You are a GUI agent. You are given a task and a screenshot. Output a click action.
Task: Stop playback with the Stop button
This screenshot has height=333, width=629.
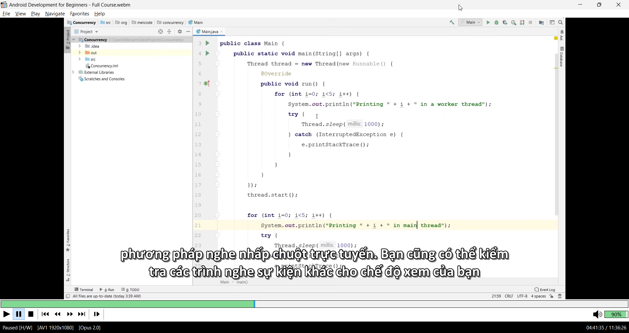tap(31, 314)
